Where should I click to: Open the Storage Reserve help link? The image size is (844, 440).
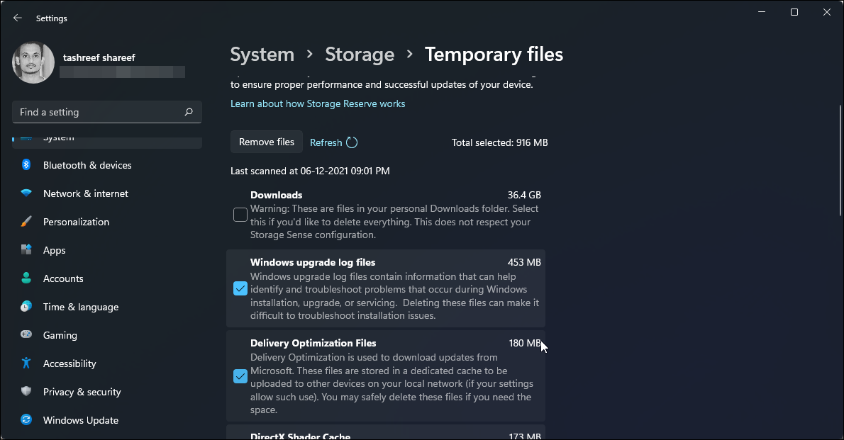coord(318,103)
